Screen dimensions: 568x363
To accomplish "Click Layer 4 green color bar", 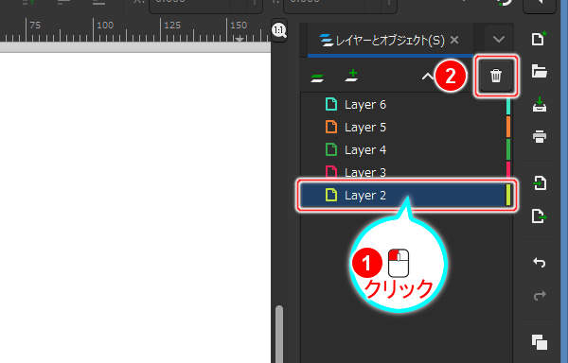I will tap(508, 149).
